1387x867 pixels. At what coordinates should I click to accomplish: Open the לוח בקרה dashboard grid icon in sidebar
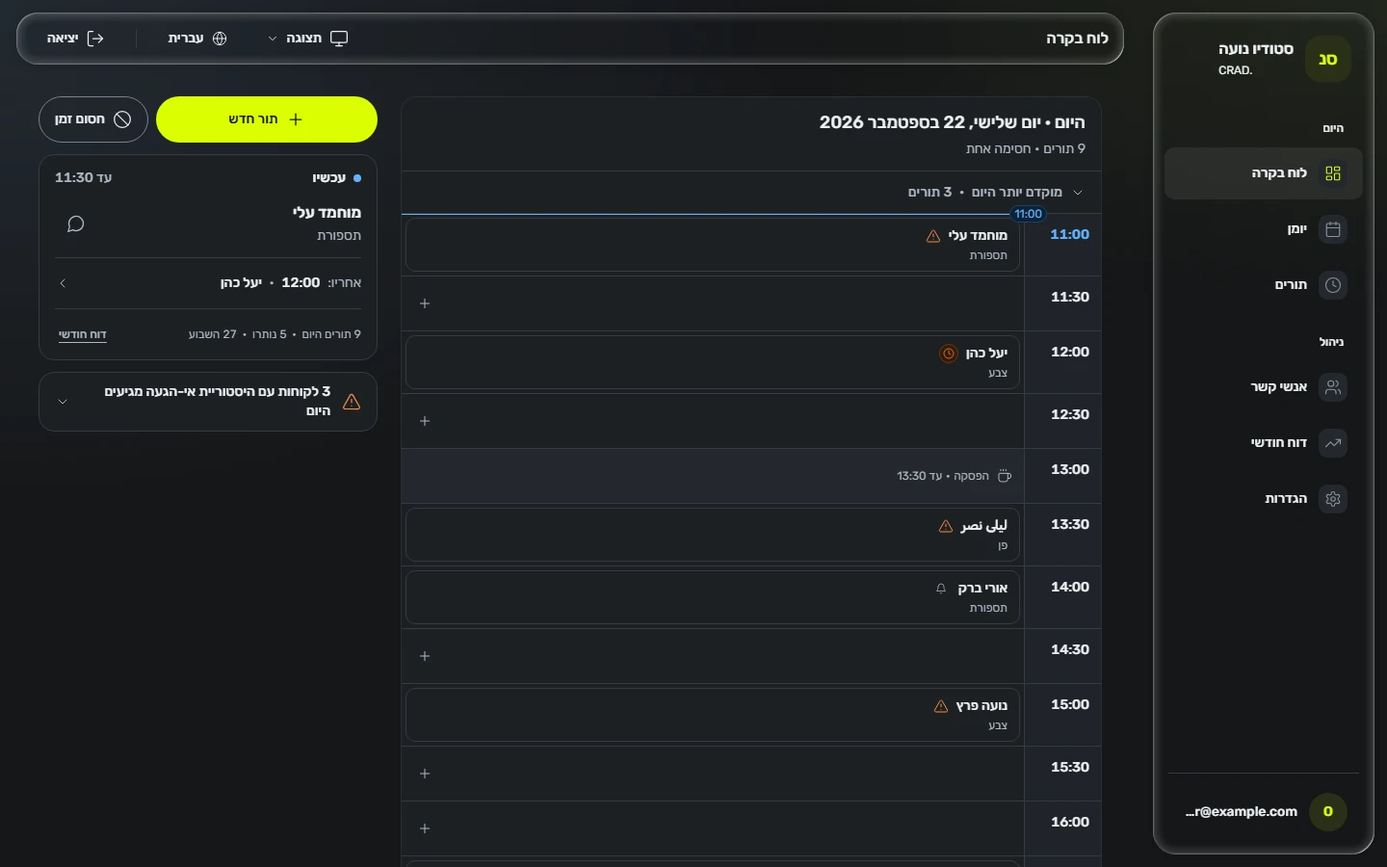tap(1333, 173)
